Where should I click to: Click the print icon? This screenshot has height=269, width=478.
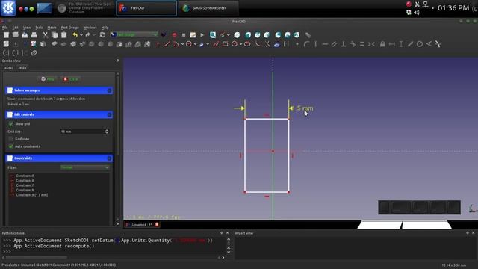coord(34,35)
